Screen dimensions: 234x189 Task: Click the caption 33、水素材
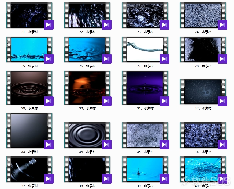click(x=29, y=152)
